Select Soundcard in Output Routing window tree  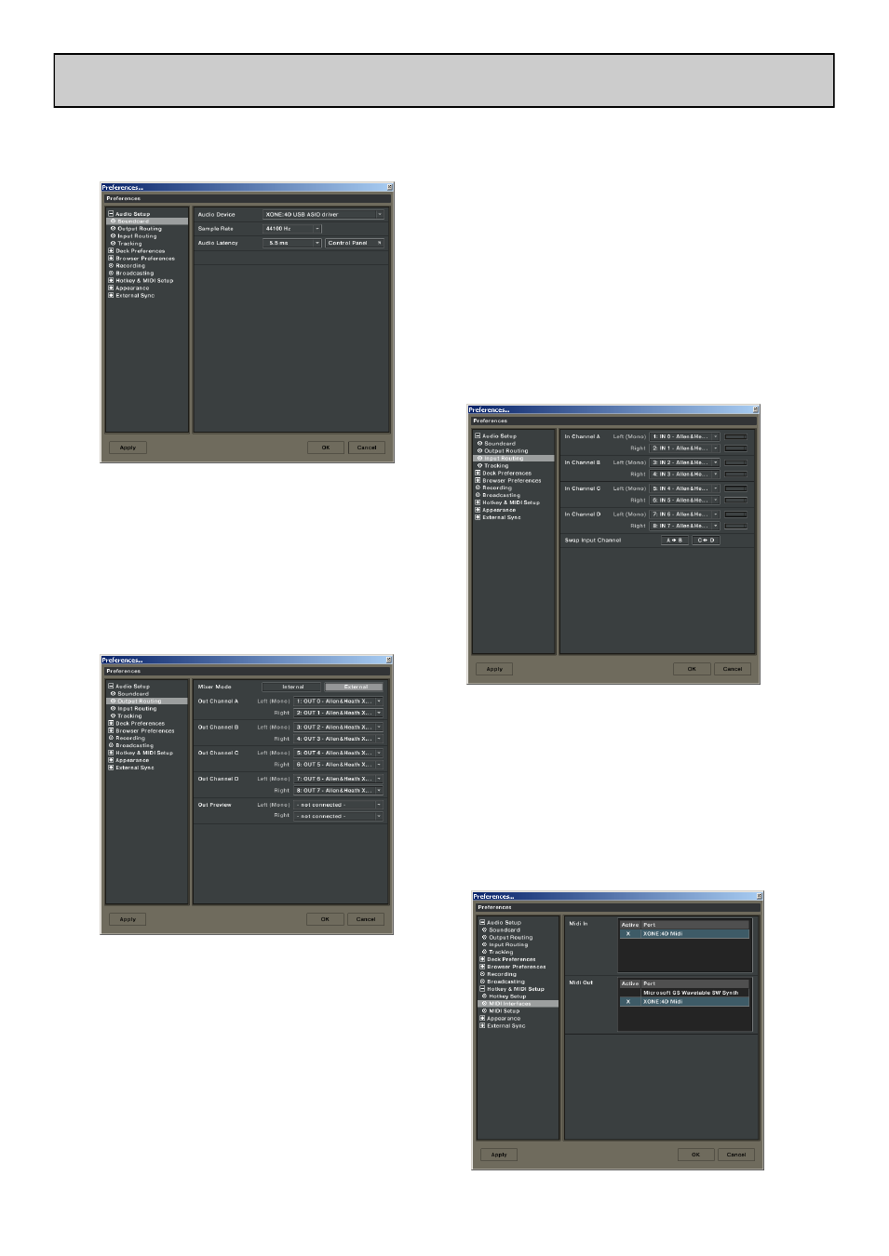tap(132, 694)
